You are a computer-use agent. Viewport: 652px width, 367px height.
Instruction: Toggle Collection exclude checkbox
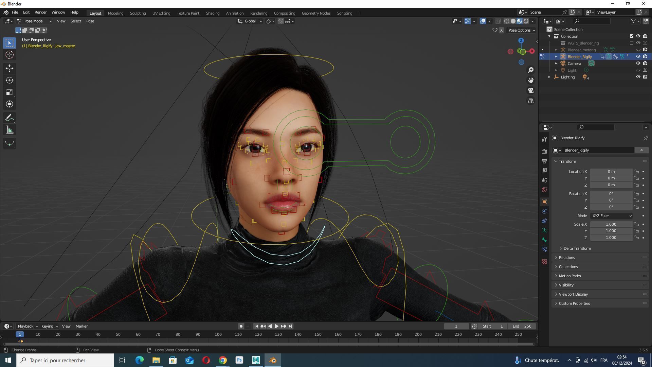click(x=631, y=36)
